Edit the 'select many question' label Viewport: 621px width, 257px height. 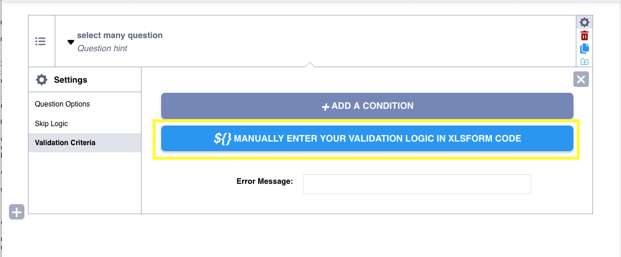click(x=120, y=35)
